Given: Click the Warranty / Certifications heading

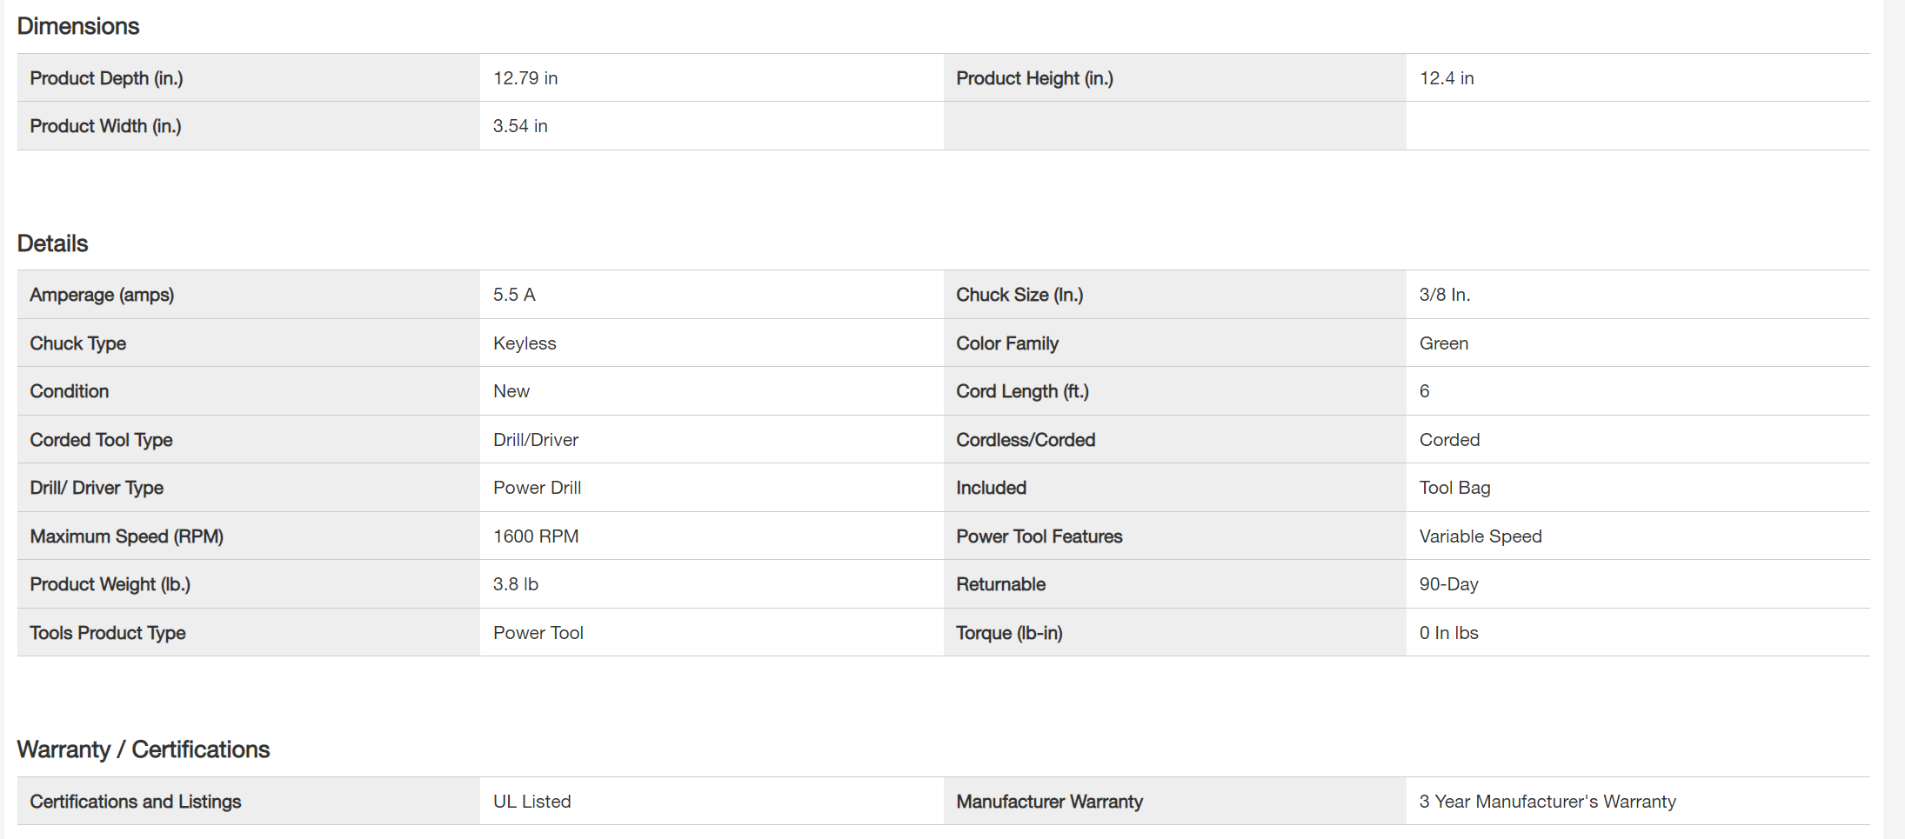Looking at the screenshot, I should click(x=144, y=749).
